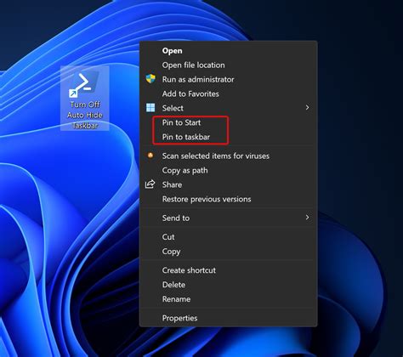The image size is (403, 357).
Task: Open Properties from the context menu
Action: (x=229, y=318)
